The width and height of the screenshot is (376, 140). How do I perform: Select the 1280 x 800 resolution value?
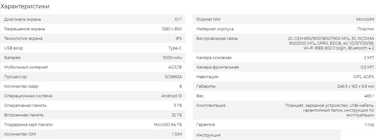(x=172, y=29)
